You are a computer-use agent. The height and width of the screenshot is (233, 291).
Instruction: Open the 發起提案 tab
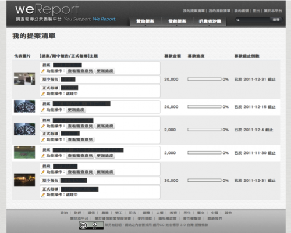pyautogui.click(x=178, y=21)
